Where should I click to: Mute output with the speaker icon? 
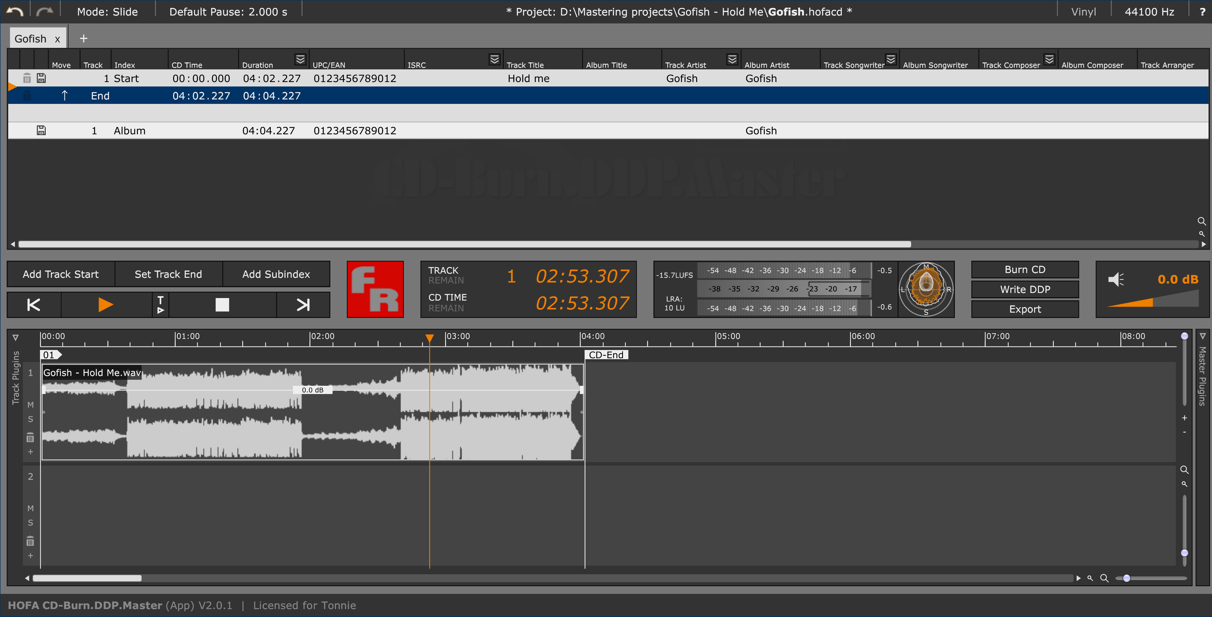point(1116,279)
